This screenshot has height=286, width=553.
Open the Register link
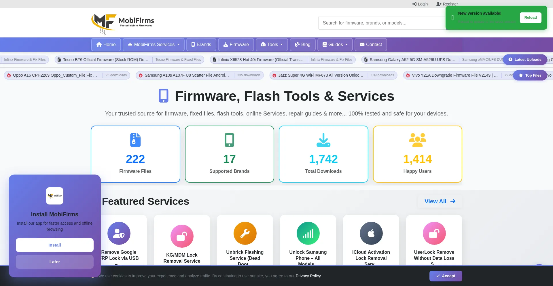pyautogui.click(x=447, y=4)
